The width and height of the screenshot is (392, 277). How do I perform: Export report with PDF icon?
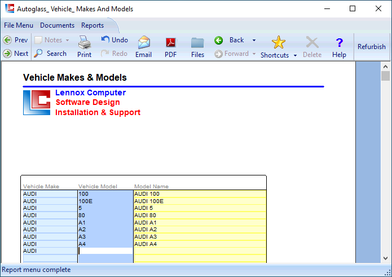pyautogui.click(x=170, y=42)
